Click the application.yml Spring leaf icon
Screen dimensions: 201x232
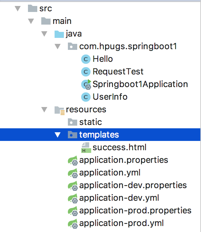(73, 173)
